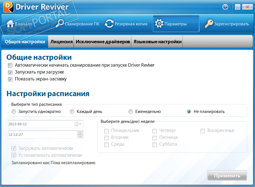Check Понедельник checkbox
This screenshot has width=255, height=187.
(106, 131)
